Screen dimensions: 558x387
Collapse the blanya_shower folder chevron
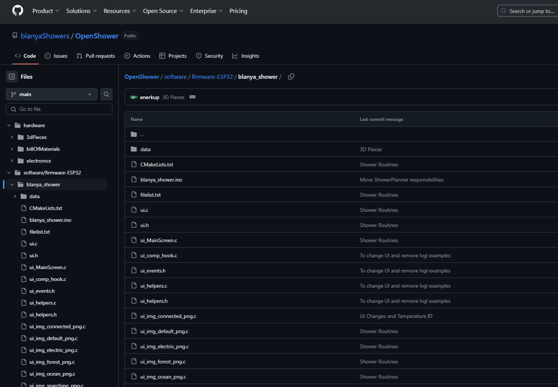pyautogui.click(x=12, y=184)
